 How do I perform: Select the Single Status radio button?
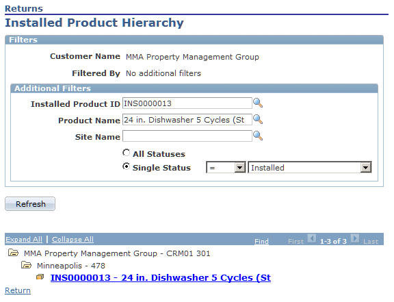126,166
